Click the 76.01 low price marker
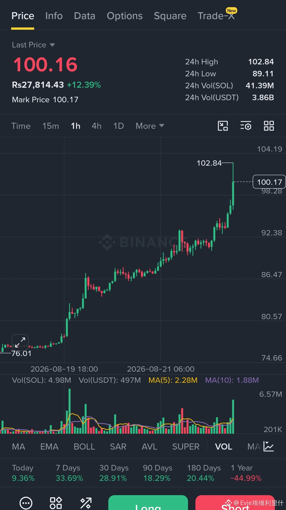286x510 pixels. (21, 353)
